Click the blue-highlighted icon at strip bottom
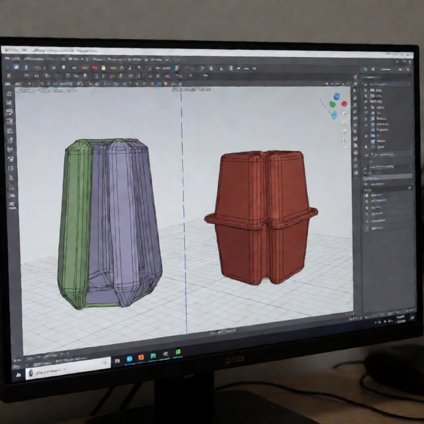This screenshot has width=424, height=424. [x=356, y=173]
